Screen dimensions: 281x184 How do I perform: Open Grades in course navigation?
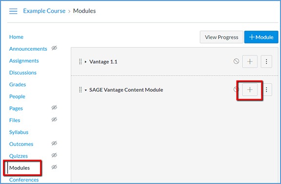coord(18,84)
